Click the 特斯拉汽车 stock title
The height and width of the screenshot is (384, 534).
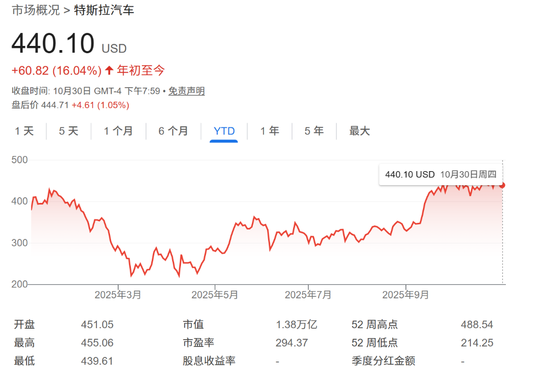tap(104, 10)
